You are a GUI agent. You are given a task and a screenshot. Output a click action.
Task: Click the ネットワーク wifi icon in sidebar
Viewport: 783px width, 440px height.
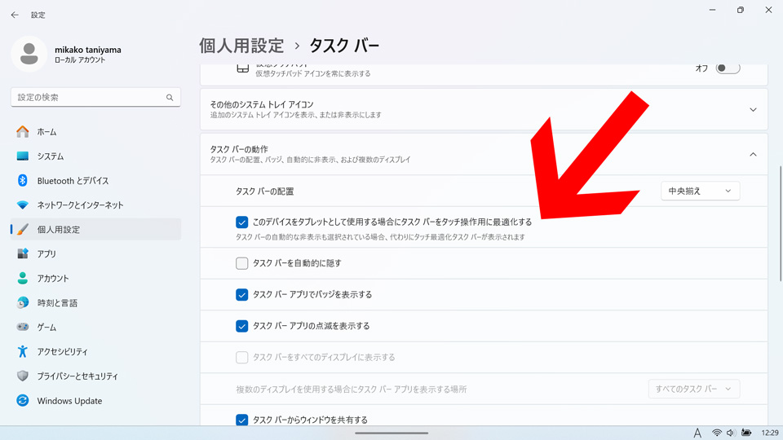click(x=23, y=205)
